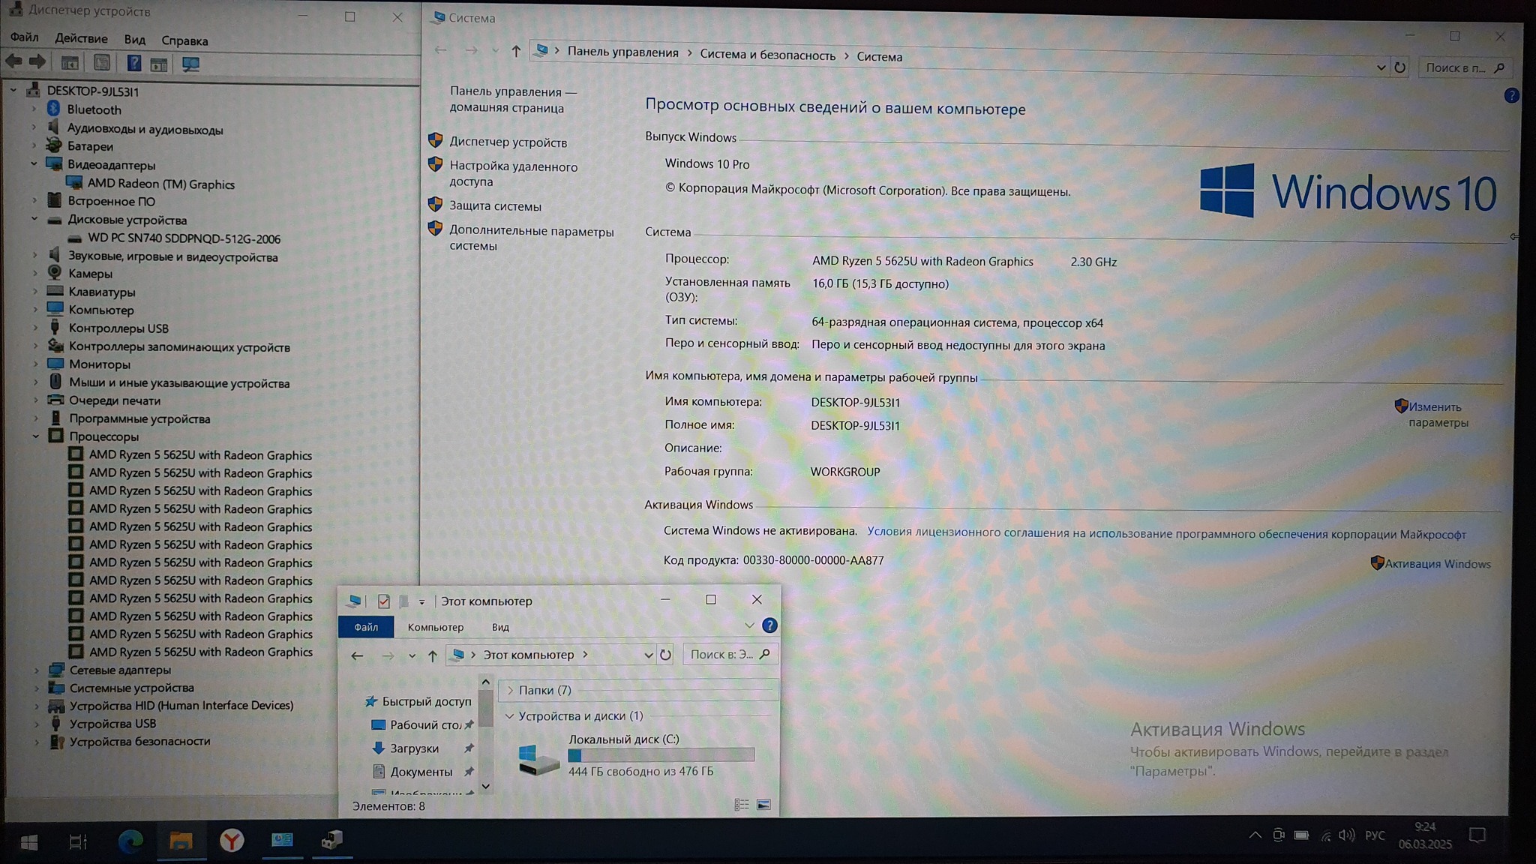Click the properties checkmark in Explorer quick access toolbar

[383, 601]
